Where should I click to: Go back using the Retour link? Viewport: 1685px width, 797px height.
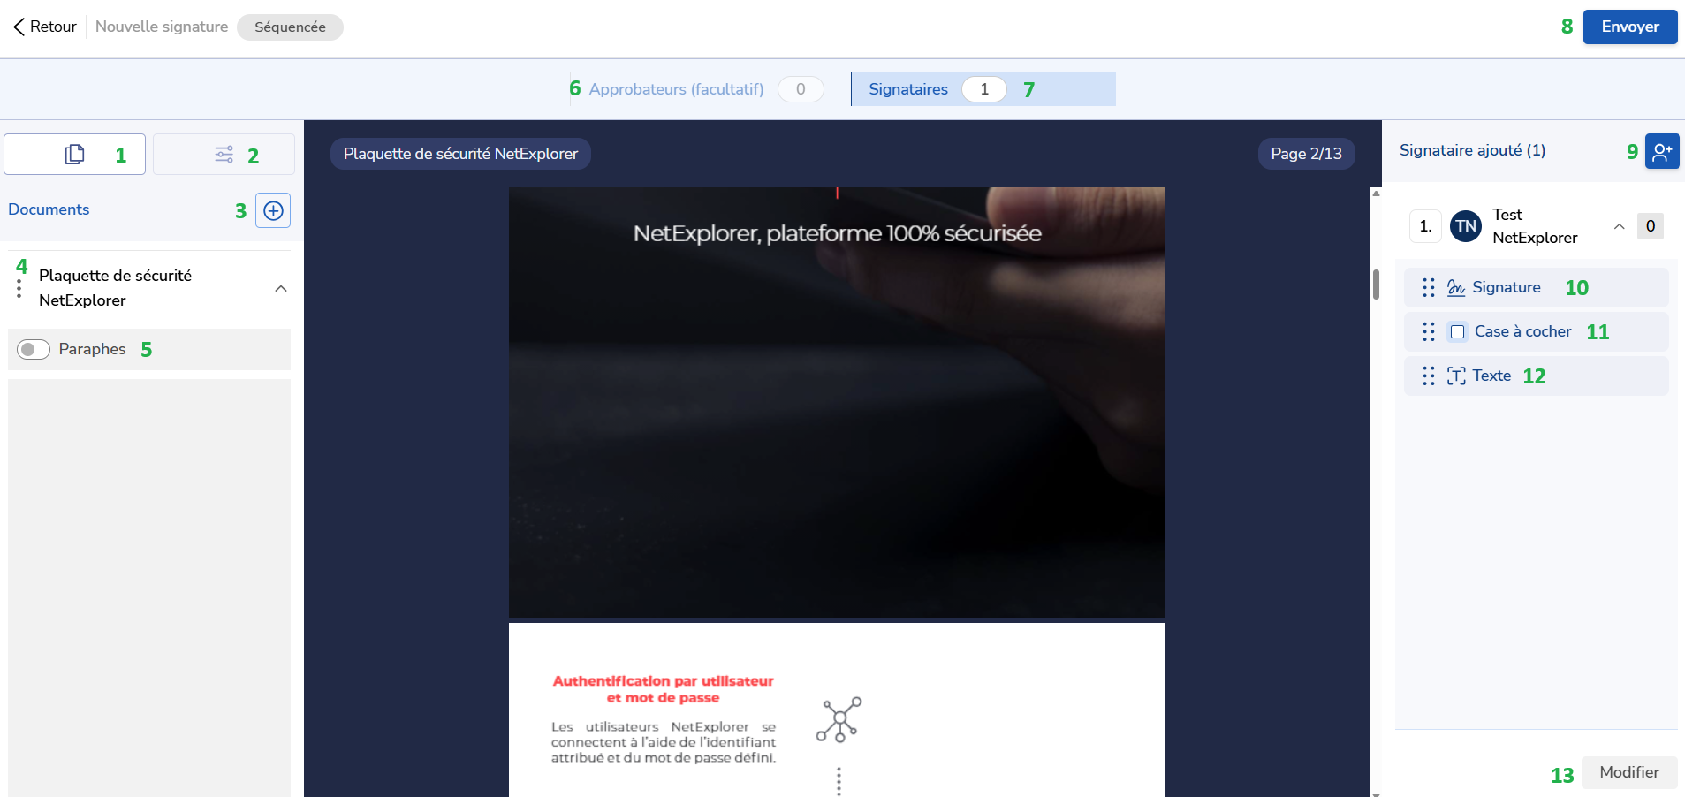43,27
